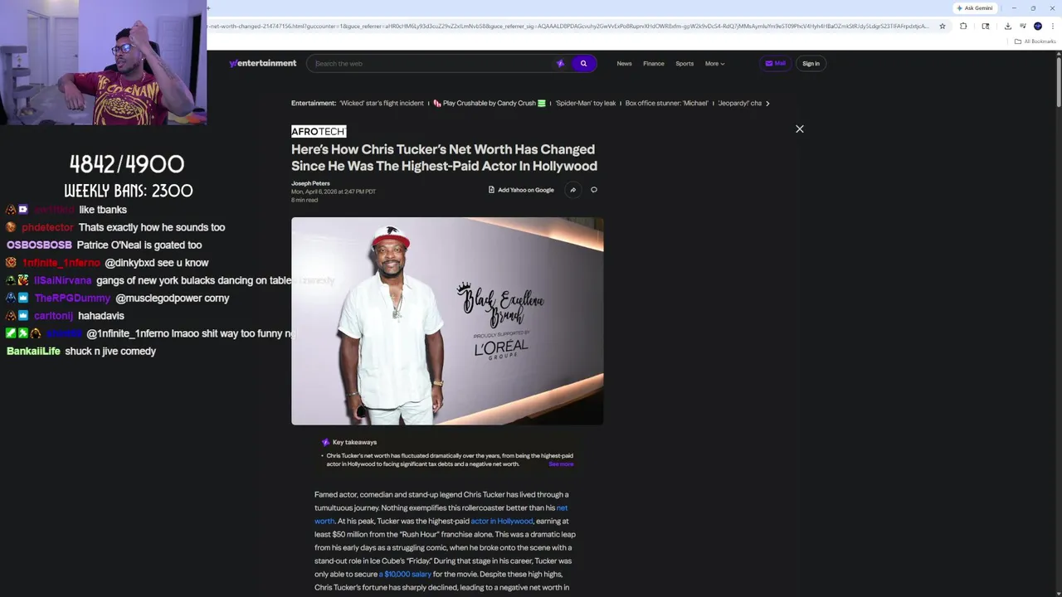This screenshot has width=1062, height=597.
Task: Click chat username OSBOSBOSB
Action: [39, 245]
